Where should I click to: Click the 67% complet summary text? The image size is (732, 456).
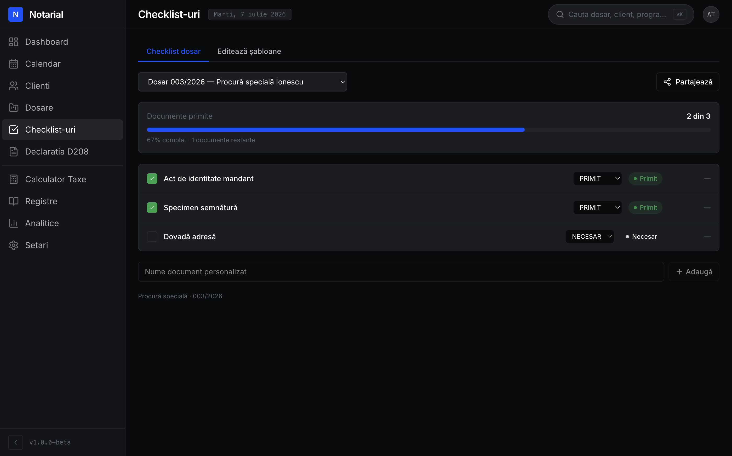[x=201, y=140]
